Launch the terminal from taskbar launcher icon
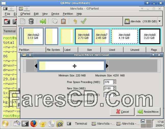Screen dimensions: 165x129 tap(25, 124)
